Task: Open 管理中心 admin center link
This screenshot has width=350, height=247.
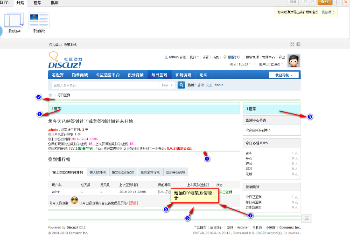Action: [x=268, y=57]
